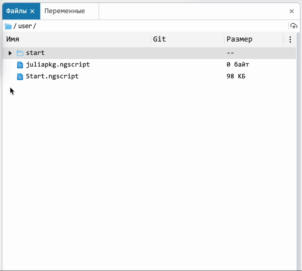Image resolution: width=302 pixels, height=271 pixels.
Task: Select the start folder name
Action: 35,53
